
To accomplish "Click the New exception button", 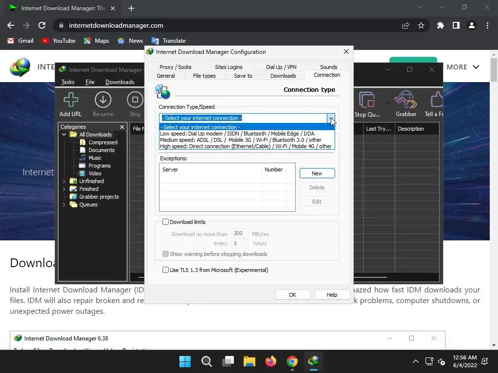I will [317, 173].
